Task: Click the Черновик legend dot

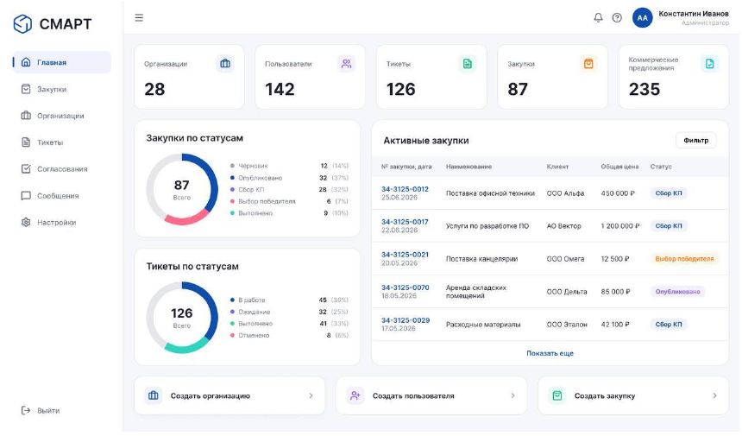Action: pyautogui.click(x=233, y=166)
